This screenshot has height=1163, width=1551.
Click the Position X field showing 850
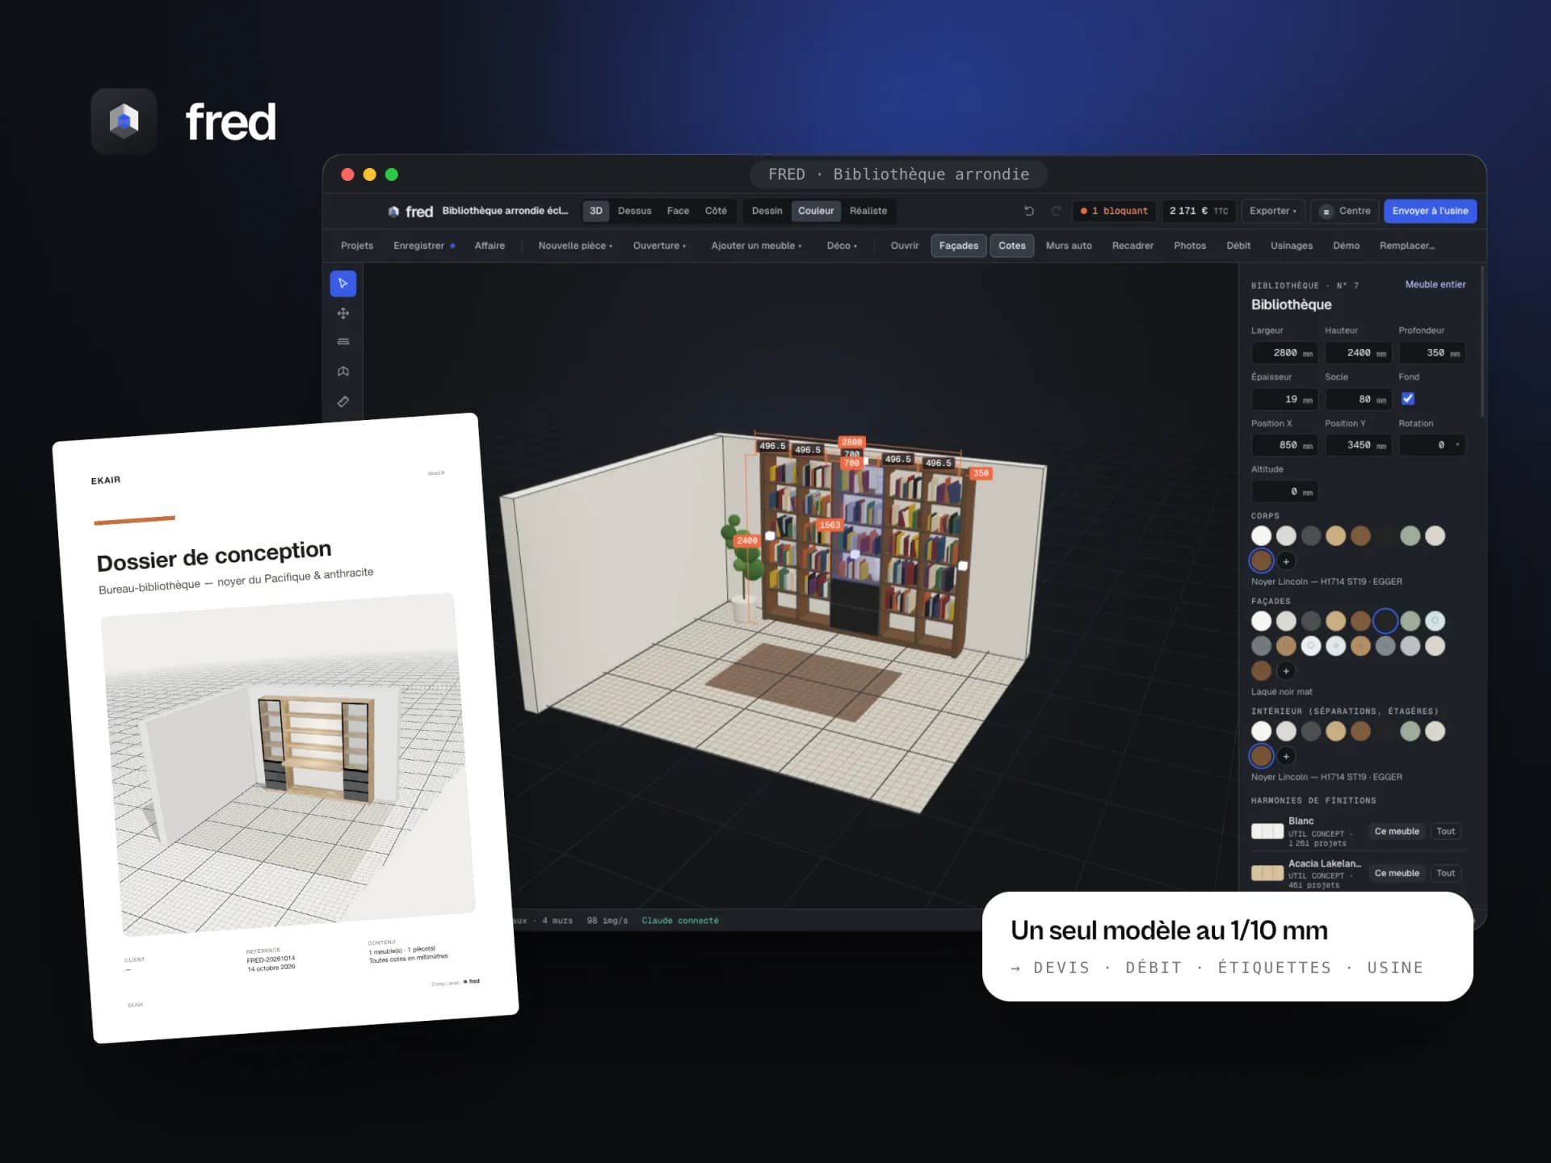pyautogui.click(x=1284, y=445)
